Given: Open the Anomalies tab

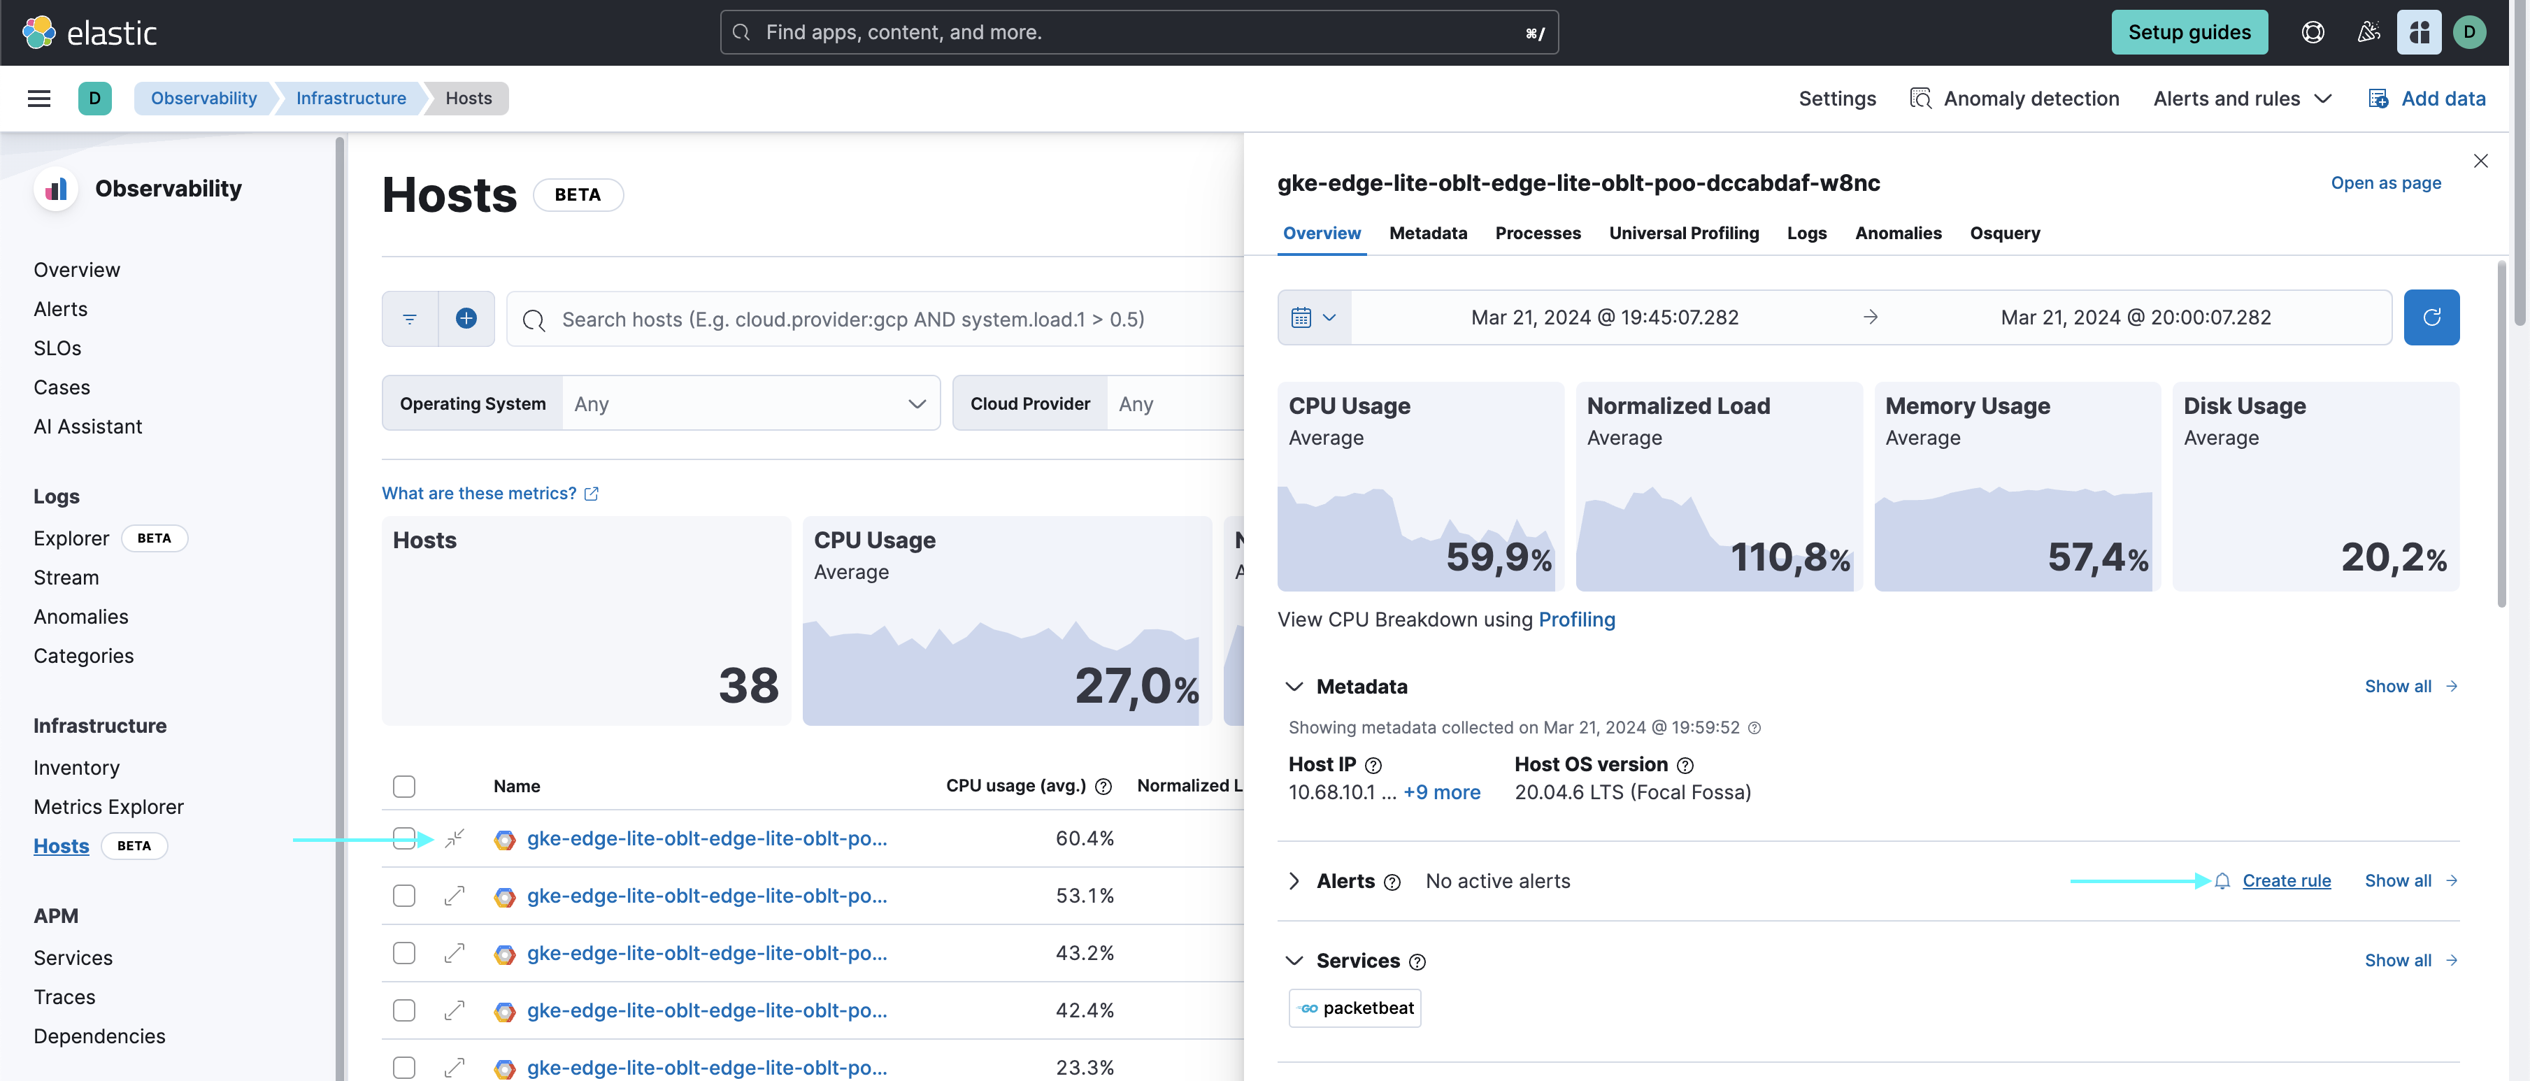Looking at the screenshot, I should [1898, 234].
